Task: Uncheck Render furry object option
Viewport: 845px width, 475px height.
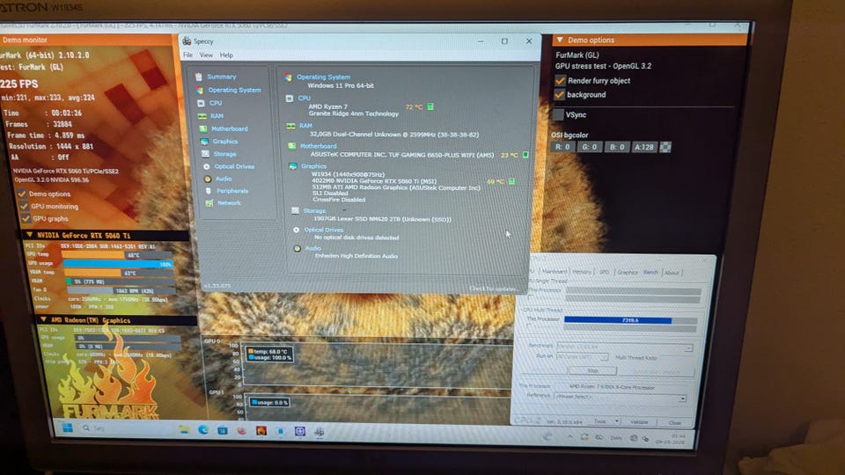Action: (x=560, y=80)
